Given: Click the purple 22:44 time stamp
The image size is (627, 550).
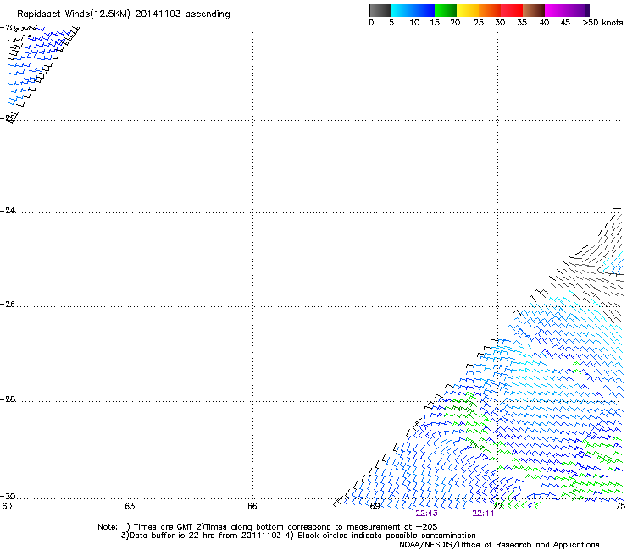Looking at the screenshot, I should pos(484,514).
